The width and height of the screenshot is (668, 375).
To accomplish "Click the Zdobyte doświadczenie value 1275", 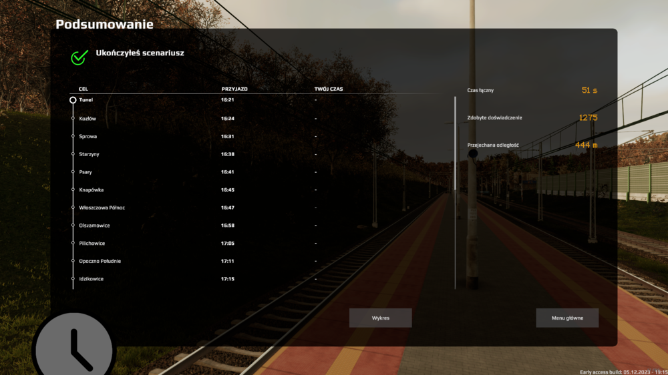I will coord(588,118).
